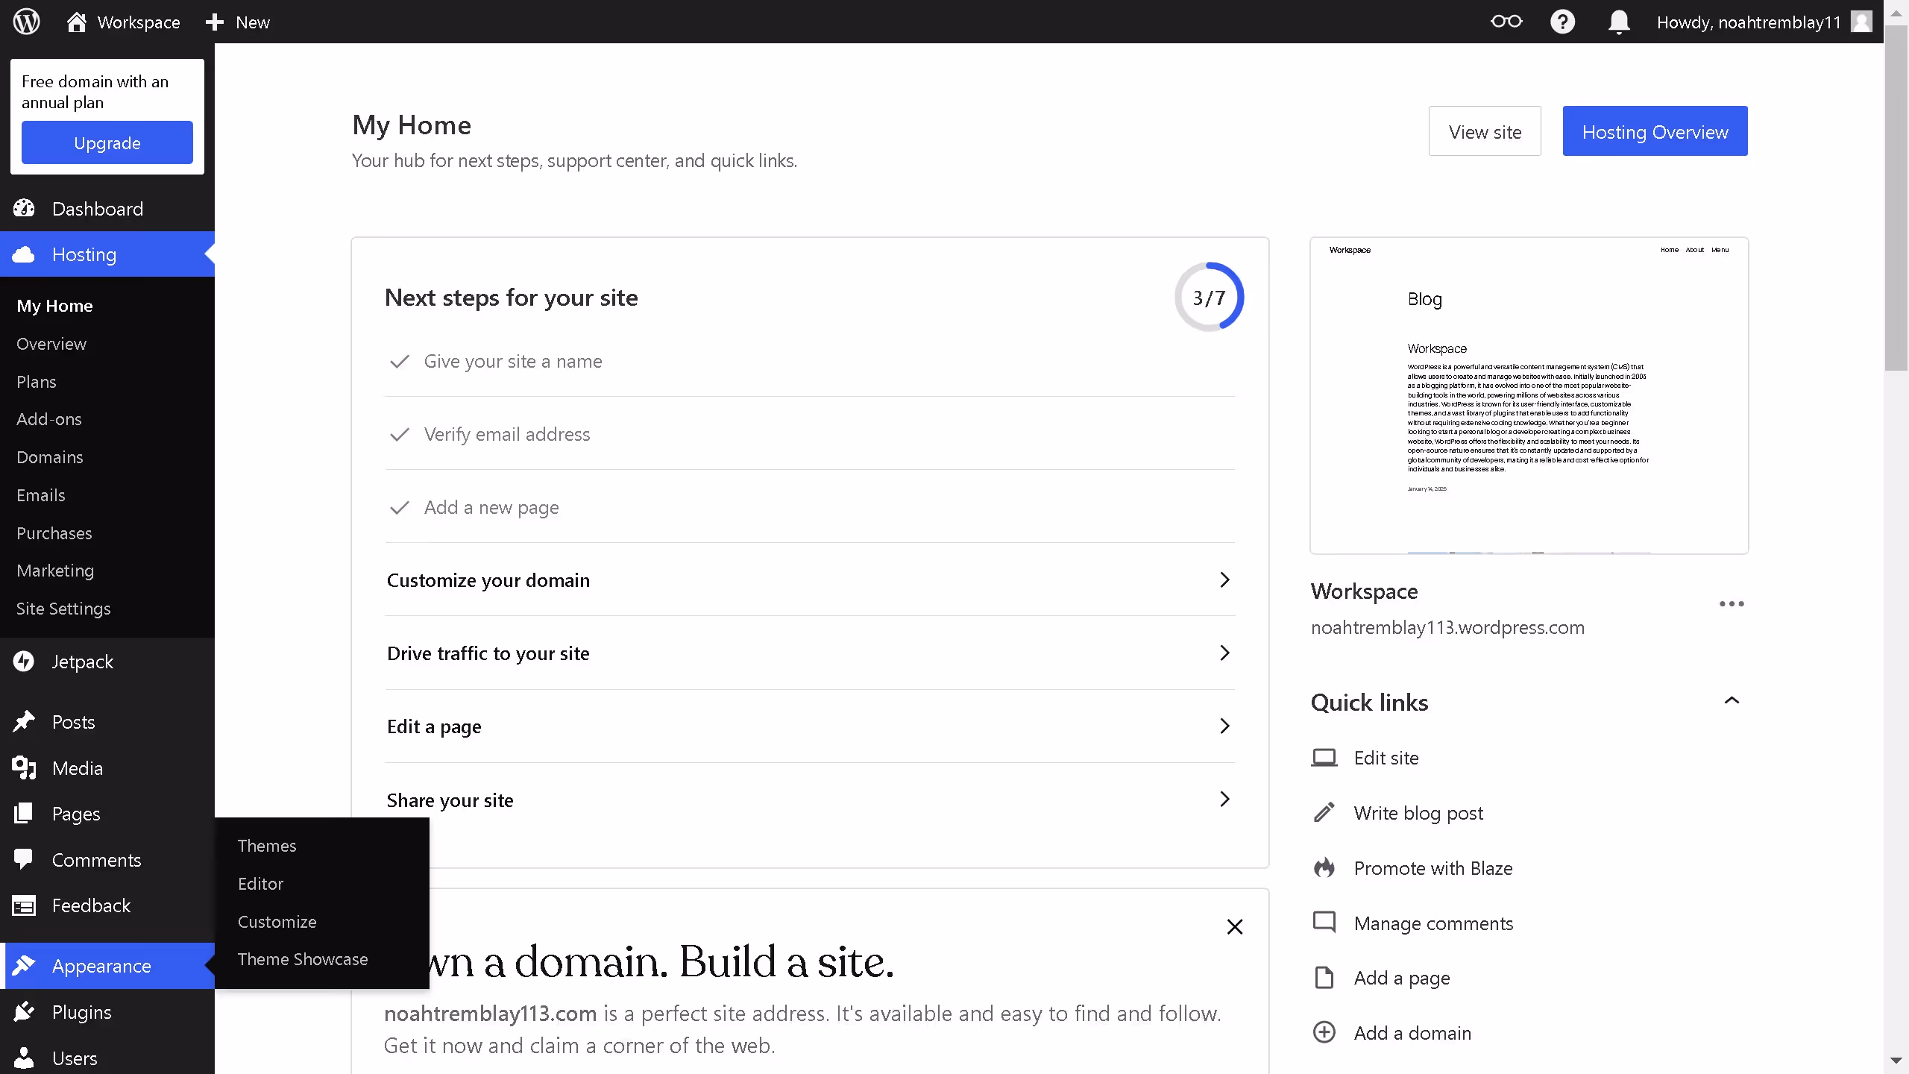Toggle the Give your site a name checkmark
This screenshot has width=1909, height=1074.
pos(400,362)
